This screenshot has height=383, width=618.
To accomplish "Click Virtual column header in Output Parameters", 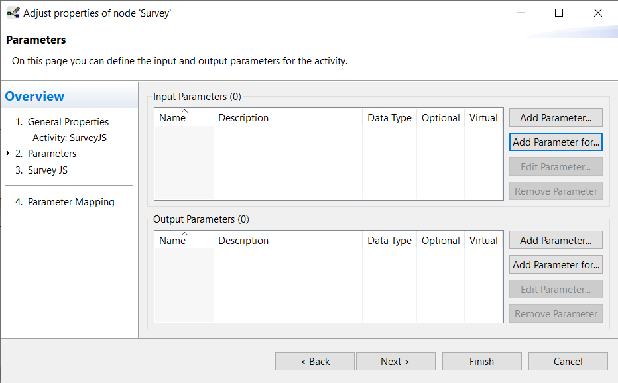I will tap(483, 241).
